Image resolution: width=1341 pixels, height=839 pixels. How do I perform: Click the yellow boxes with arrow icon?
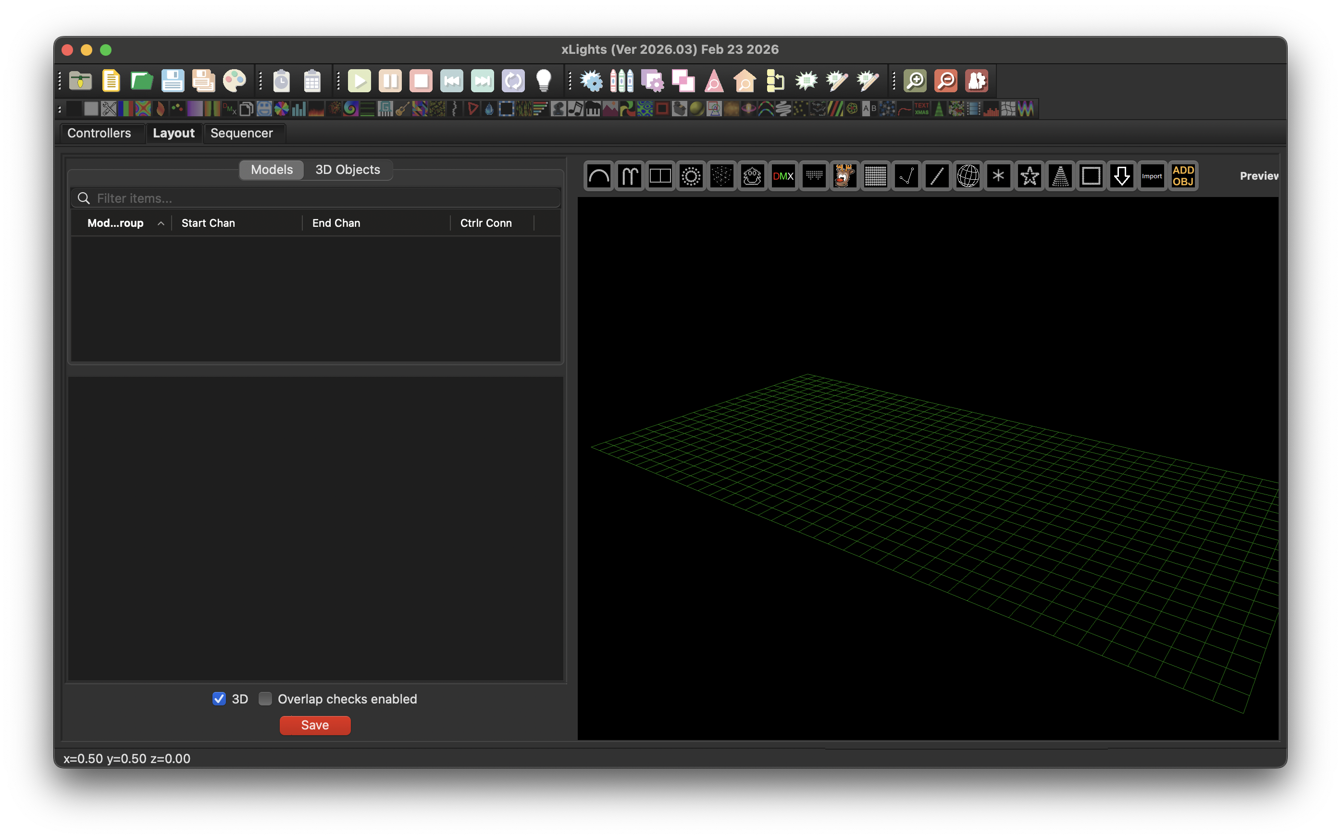(775, 81)
